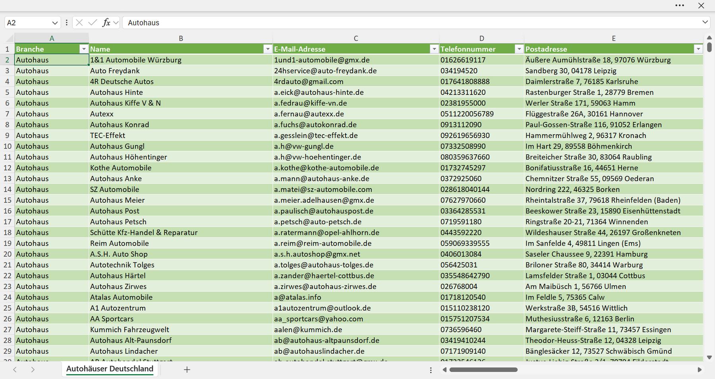This screenshot has height=379, width=715.
Task: Select column E header
Action: [x=614, y=38]
